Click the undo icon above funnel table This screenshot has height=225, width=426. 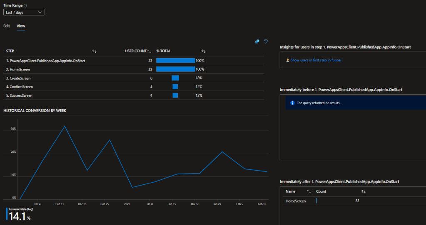(266, 42)
